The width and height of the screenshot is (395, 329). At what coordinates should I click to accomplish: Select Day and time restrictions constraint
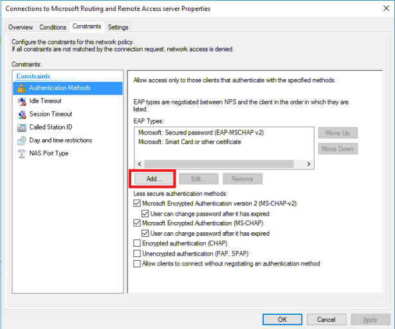coord(68,140)
